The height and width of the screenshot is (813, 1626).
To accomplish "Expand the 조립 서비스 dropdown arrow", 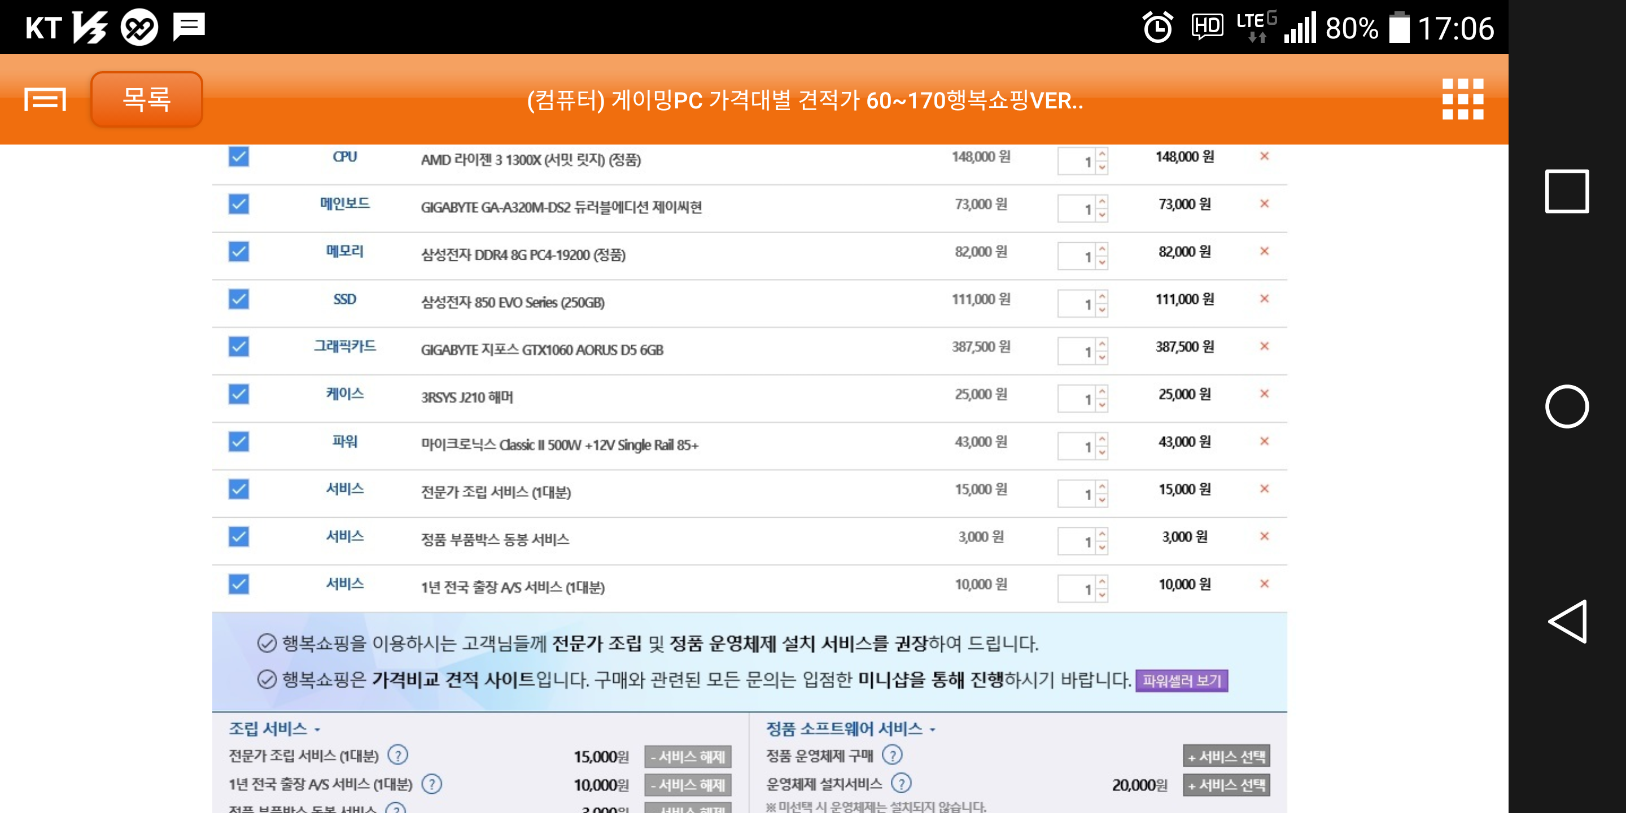I will (317, 729).
